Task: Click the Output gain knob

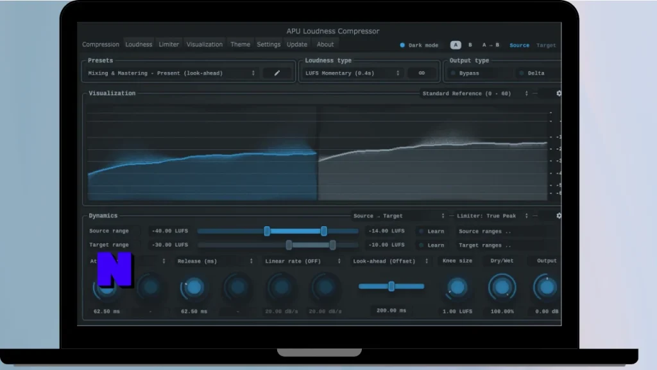Action: [546, 287]
